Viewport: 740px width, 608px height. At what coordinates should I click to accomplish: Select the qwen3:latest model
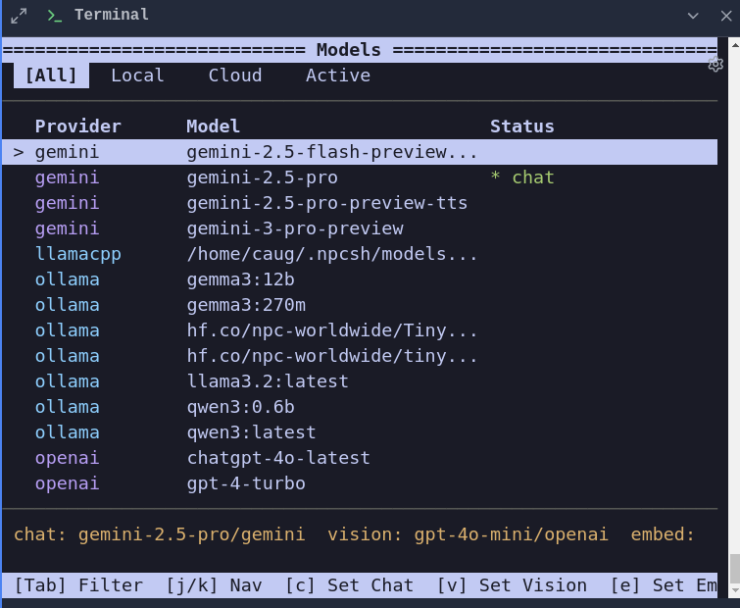coord(251,432)
